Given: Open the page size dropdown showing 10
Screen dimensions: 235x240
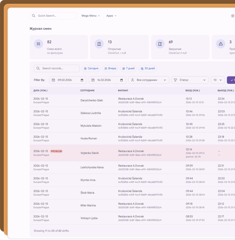Looking at the screenshot, I should [x=218, y=80].
